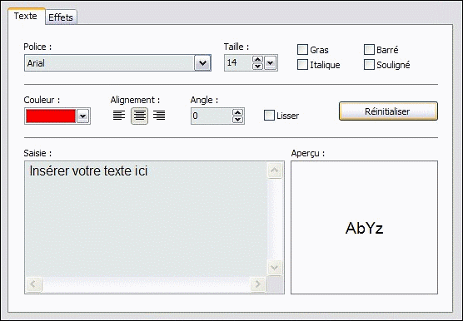Click Saisie horizontal scrollbar right arrow

tap(258, 284)
